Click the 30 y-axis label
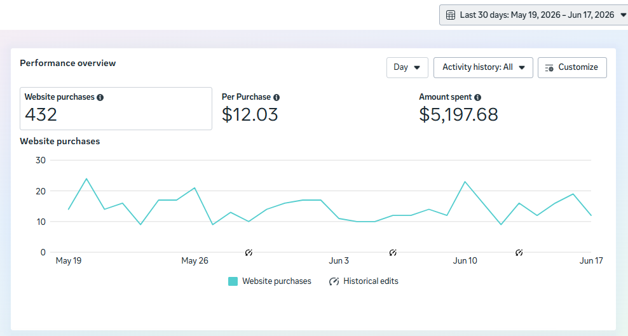The width and height of the screenshot is (628, 336). (41, 161)
